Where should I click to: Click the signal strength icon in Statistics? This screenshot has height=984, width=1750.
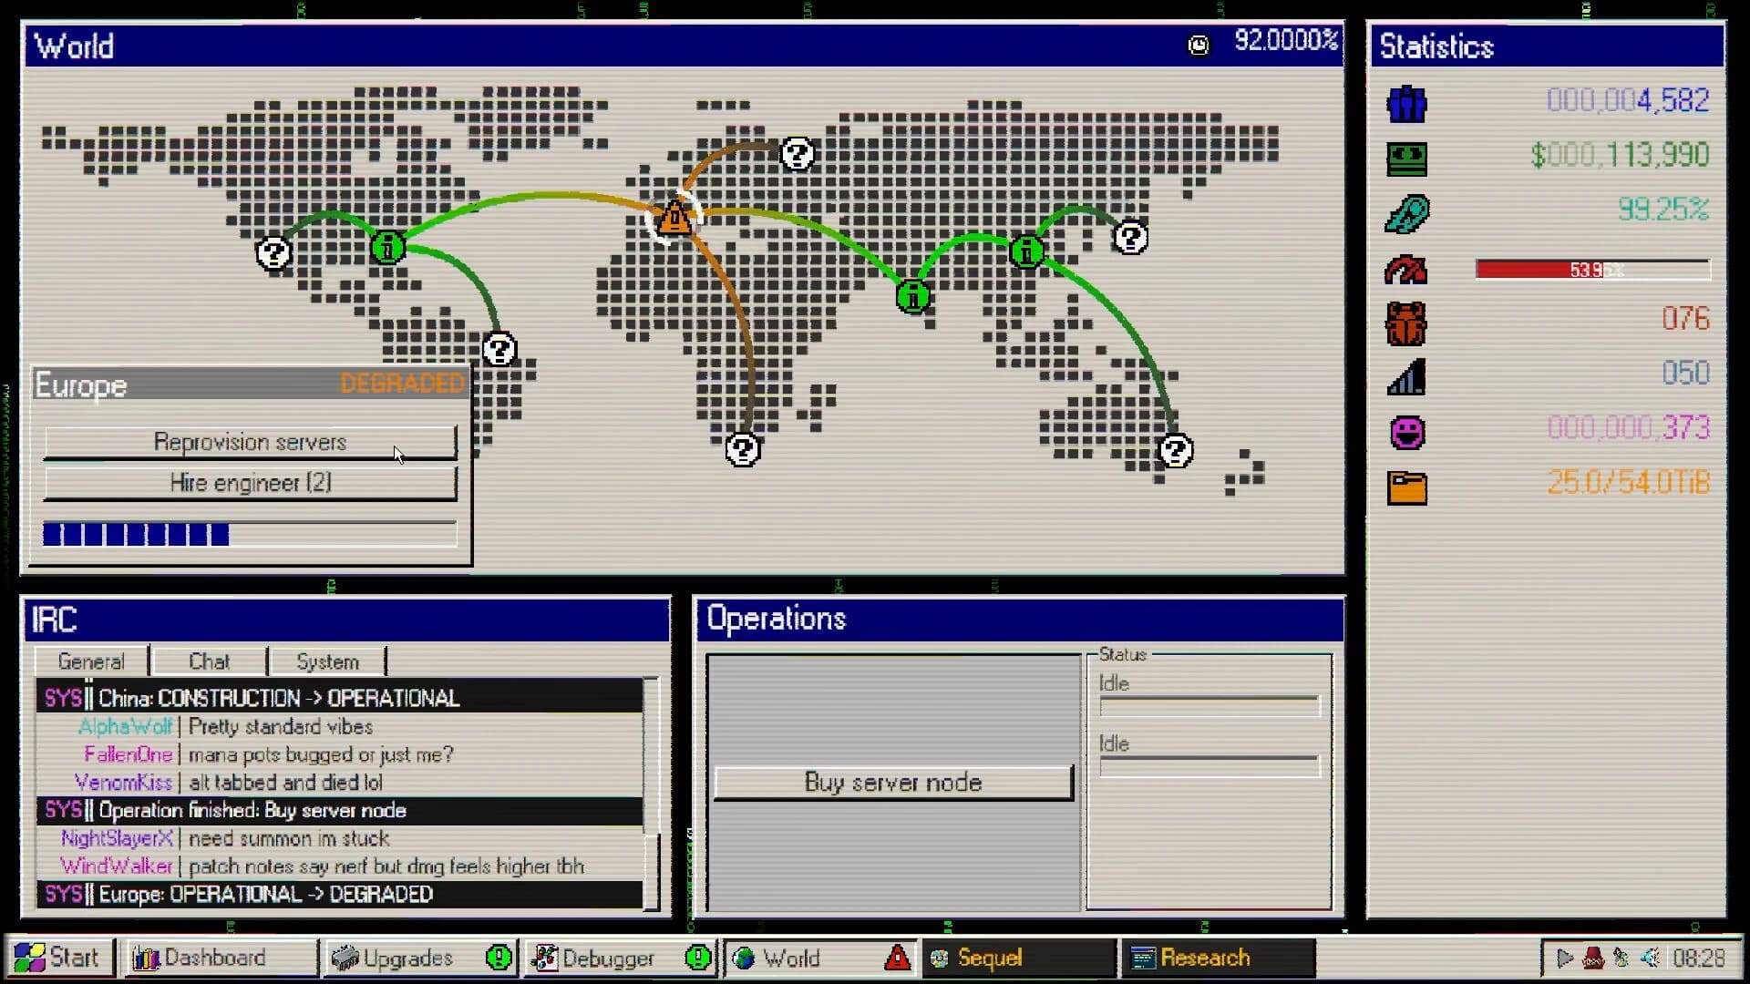(1406, 377)
